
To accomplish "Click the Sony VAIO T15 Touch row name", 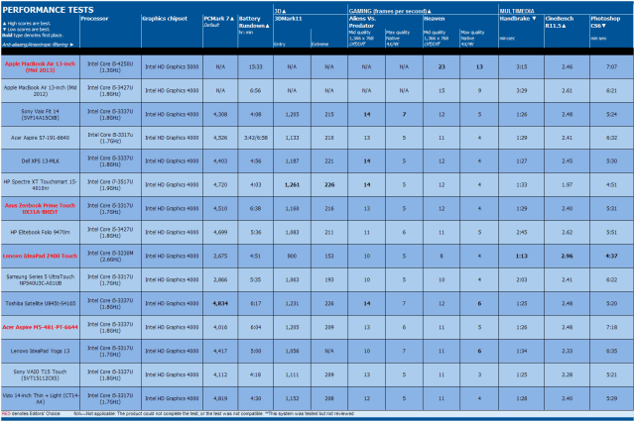I will (40, 374).
